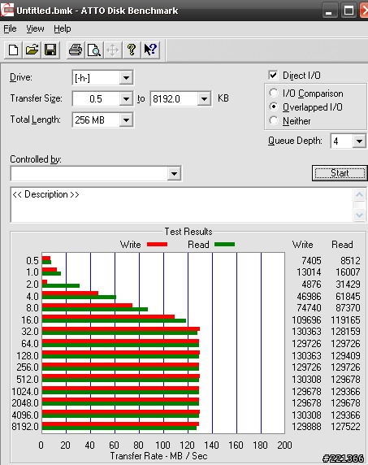The image size is (368, 465).
Task: Click the read value 16007
Action: 348,272
